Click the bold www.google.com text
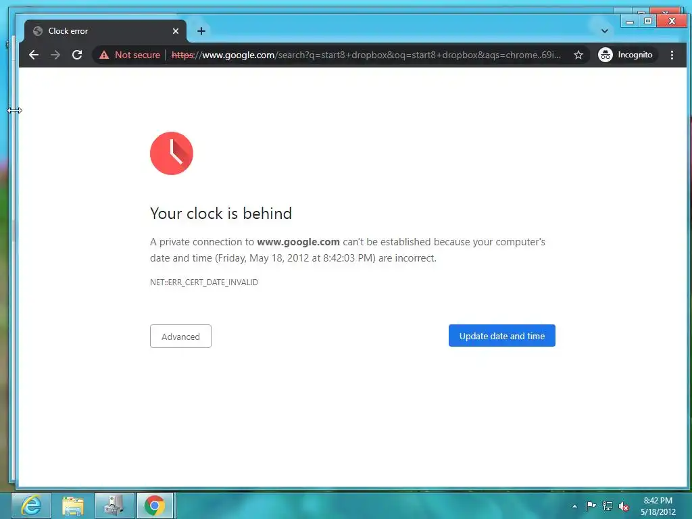 click(298, 242)
